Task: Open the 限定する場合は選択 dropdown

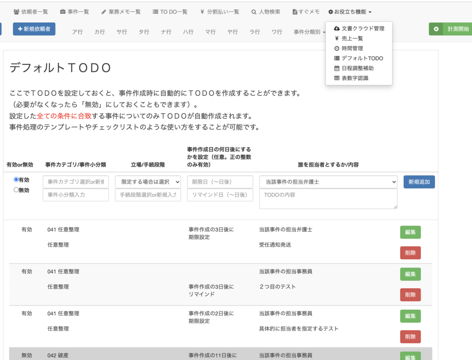Action: (x=148, y=182)
